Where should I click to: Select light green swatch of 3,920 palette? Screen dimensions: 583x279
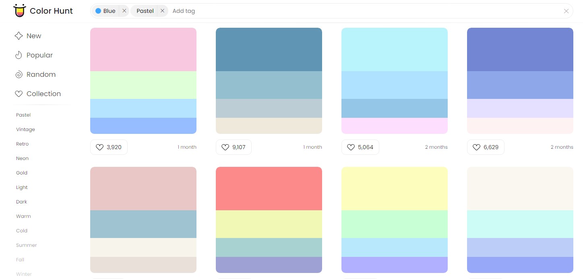click(x=143, y=85)
